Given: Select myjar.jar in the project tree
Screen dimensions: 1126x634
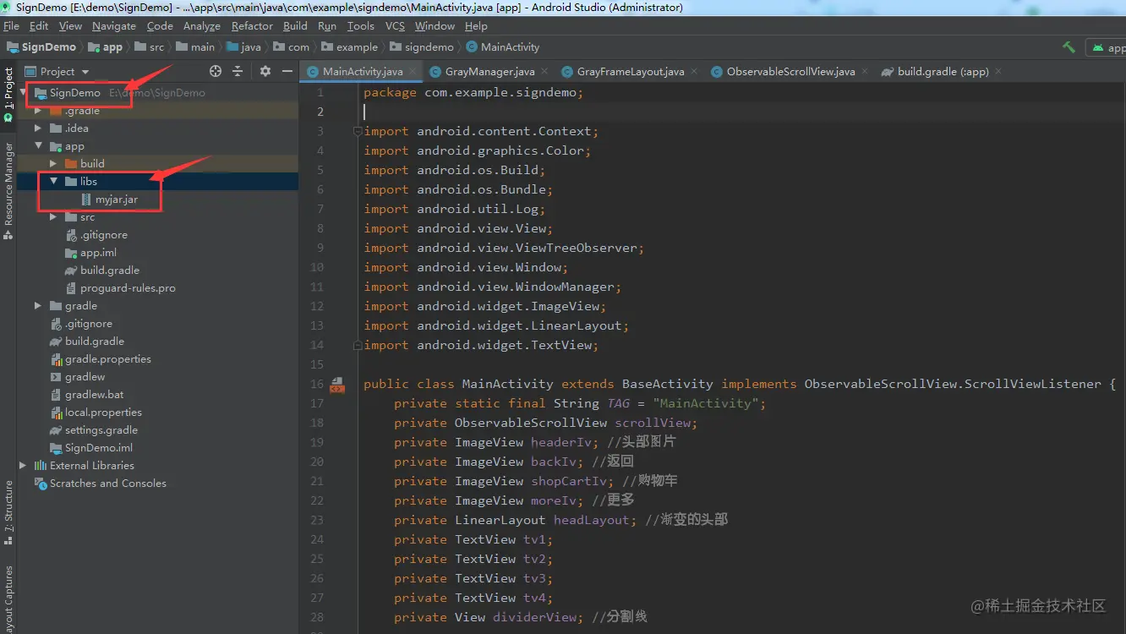Looking at the screenshot, I should click(116, 199).
